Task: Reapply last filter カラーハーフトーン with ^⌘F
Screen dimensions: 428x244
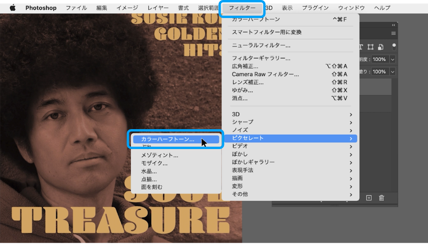Action: pyautogui.click(x=291, y=19)
